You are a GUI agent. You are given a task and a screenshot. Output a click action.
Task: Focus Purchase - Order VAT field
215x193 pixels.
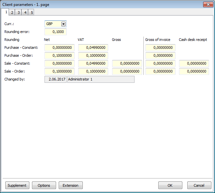pos(93,55)
